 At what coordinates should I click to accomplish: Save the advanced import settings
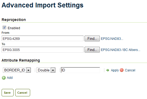7,93
